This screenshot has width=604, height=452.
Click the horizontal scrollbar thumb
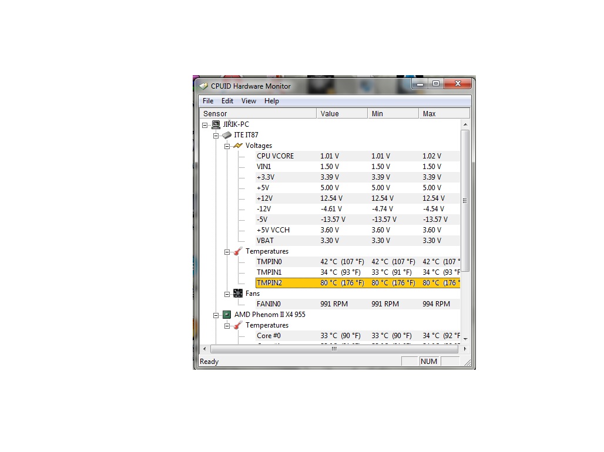coord(334,349)
